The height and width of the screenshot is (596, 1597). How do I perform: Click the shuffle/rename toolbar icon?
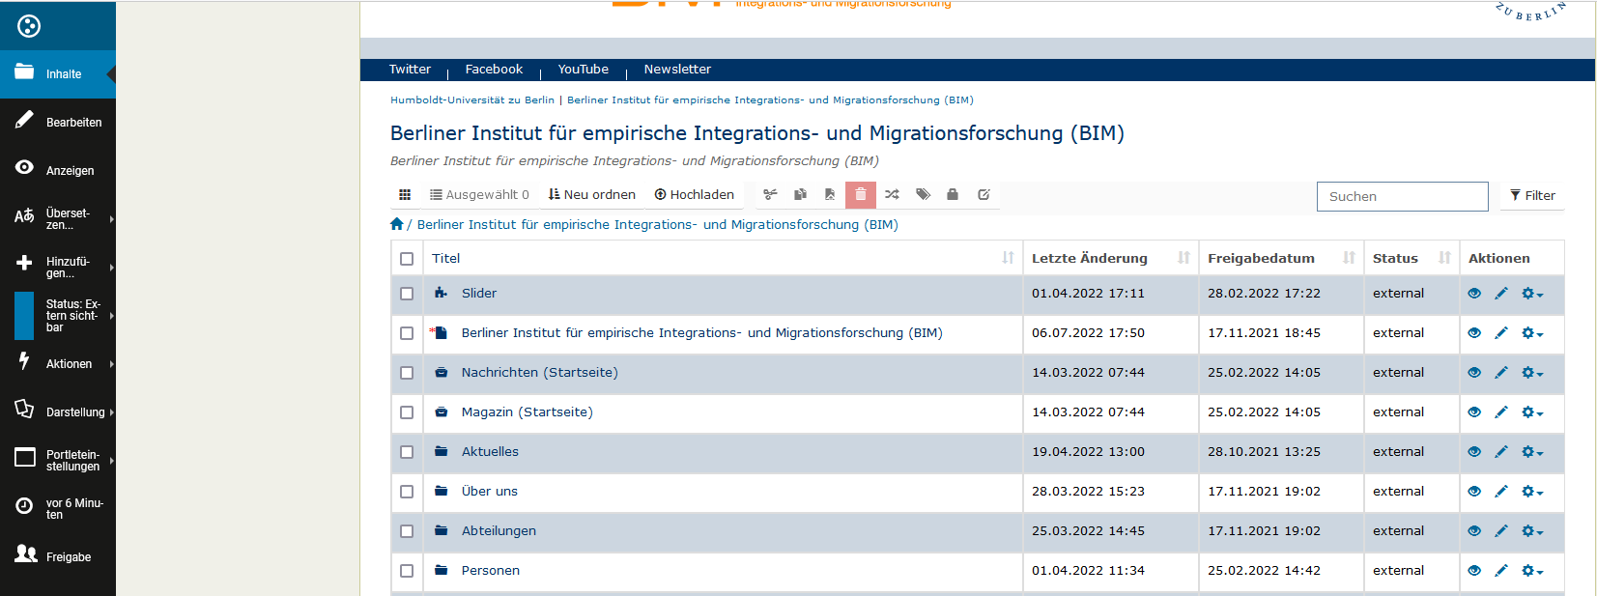tap(892, 195)
